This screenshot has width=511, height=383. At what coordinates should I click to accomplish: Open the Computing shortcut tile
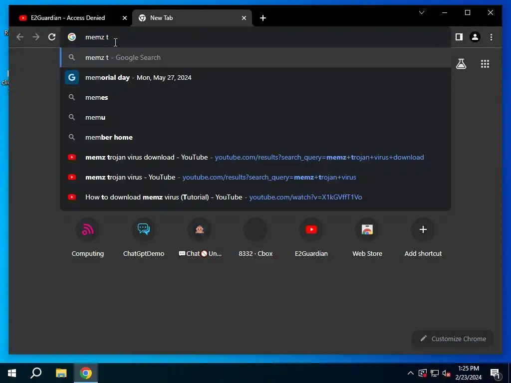point(88,238)
